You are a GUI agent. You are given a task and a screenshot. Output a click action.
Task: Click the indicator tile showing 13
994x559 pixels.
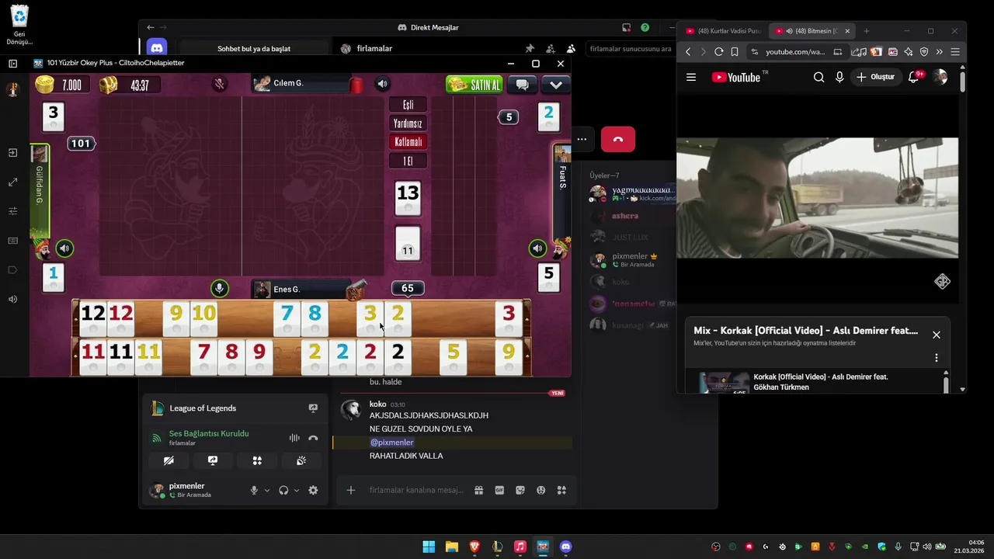408,198
